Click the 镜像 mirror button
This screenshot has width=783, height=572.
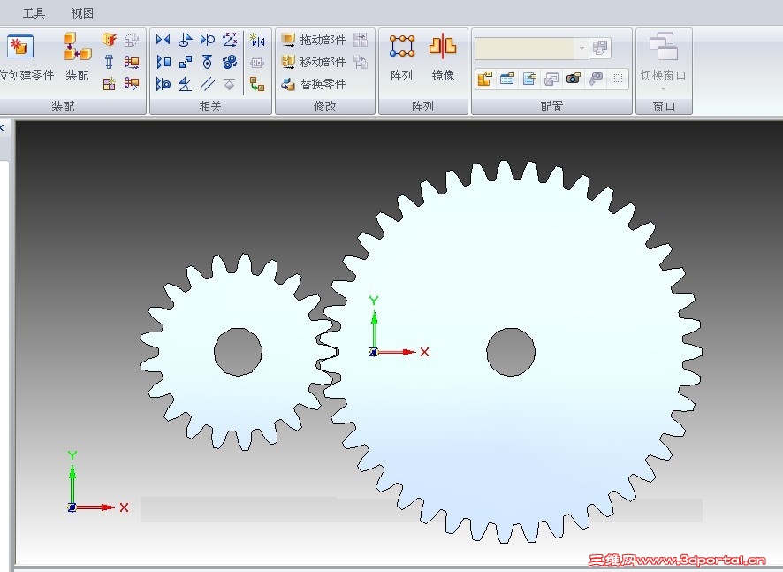pos(443,57)
